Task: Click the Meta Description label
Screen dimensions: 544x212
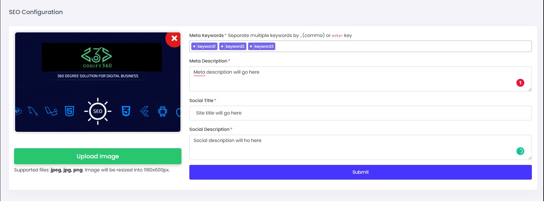Action: click(208, 61)
